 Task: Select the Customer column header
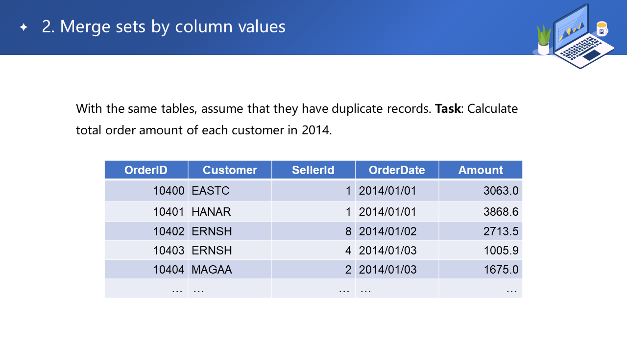click(x=230, y=170)
